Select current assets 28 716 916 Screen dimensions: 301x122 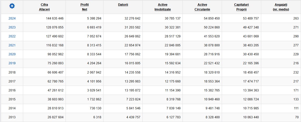(x=212, y=54)
